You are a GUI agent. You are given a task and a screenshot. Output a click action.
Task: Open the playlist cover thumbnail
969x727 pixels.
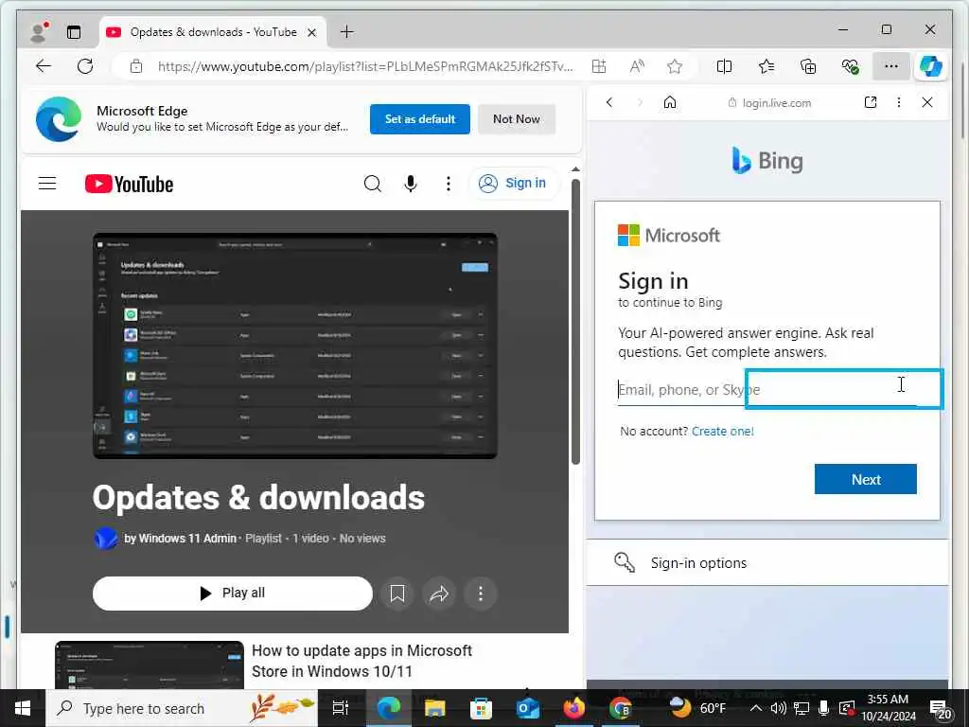(295, 346)
